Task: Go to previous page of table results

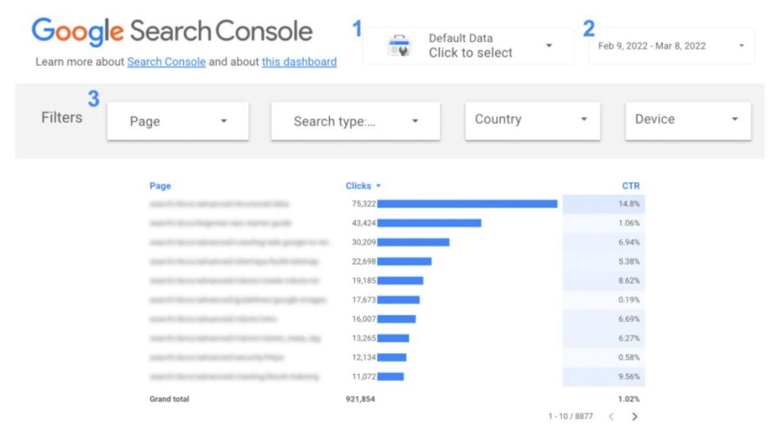Action: click(611, 416)
